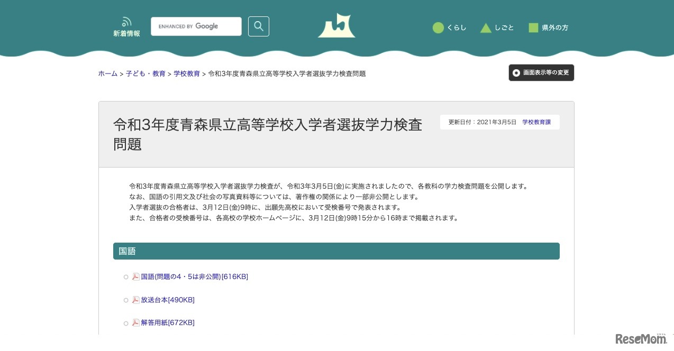
Task: Click the green circle icon before くらし
Action: (x=438, y=27)
